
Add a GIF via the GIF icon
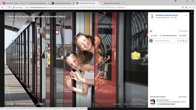click(183, 41)
